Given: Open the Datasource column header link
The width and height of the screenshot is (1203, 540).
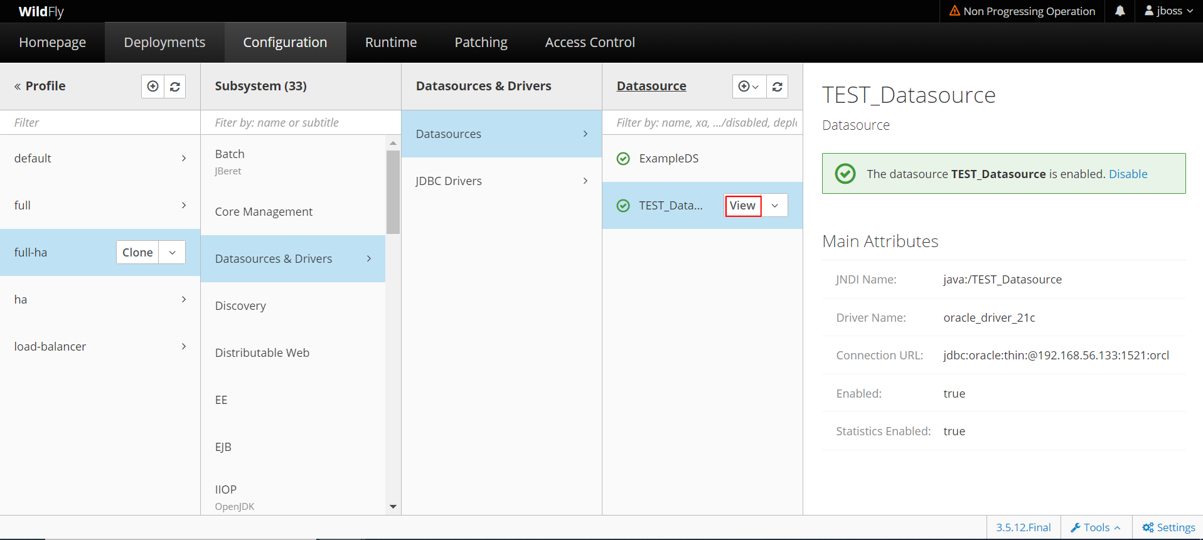Looking at the screenshot, I should click(x=651, y=86).
